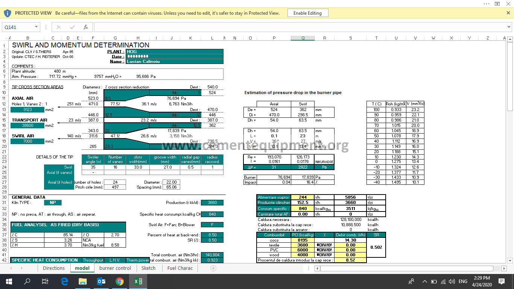
Task: Select column header Q
Action: (x=303, y=38)
